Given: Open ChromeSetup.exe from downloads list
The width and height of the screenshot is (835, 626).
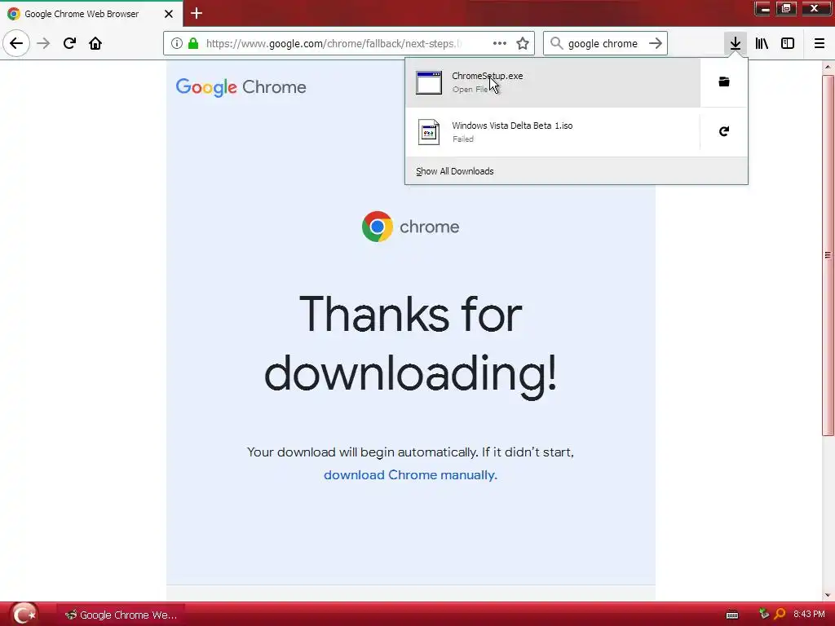Looking at the screenshot, I should (553, 82).
